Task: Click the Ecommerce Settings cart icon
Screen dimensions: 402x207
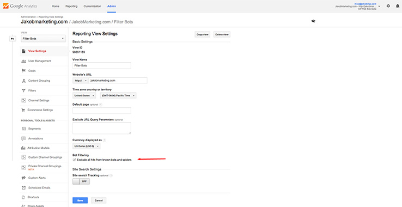Action: 23,110
